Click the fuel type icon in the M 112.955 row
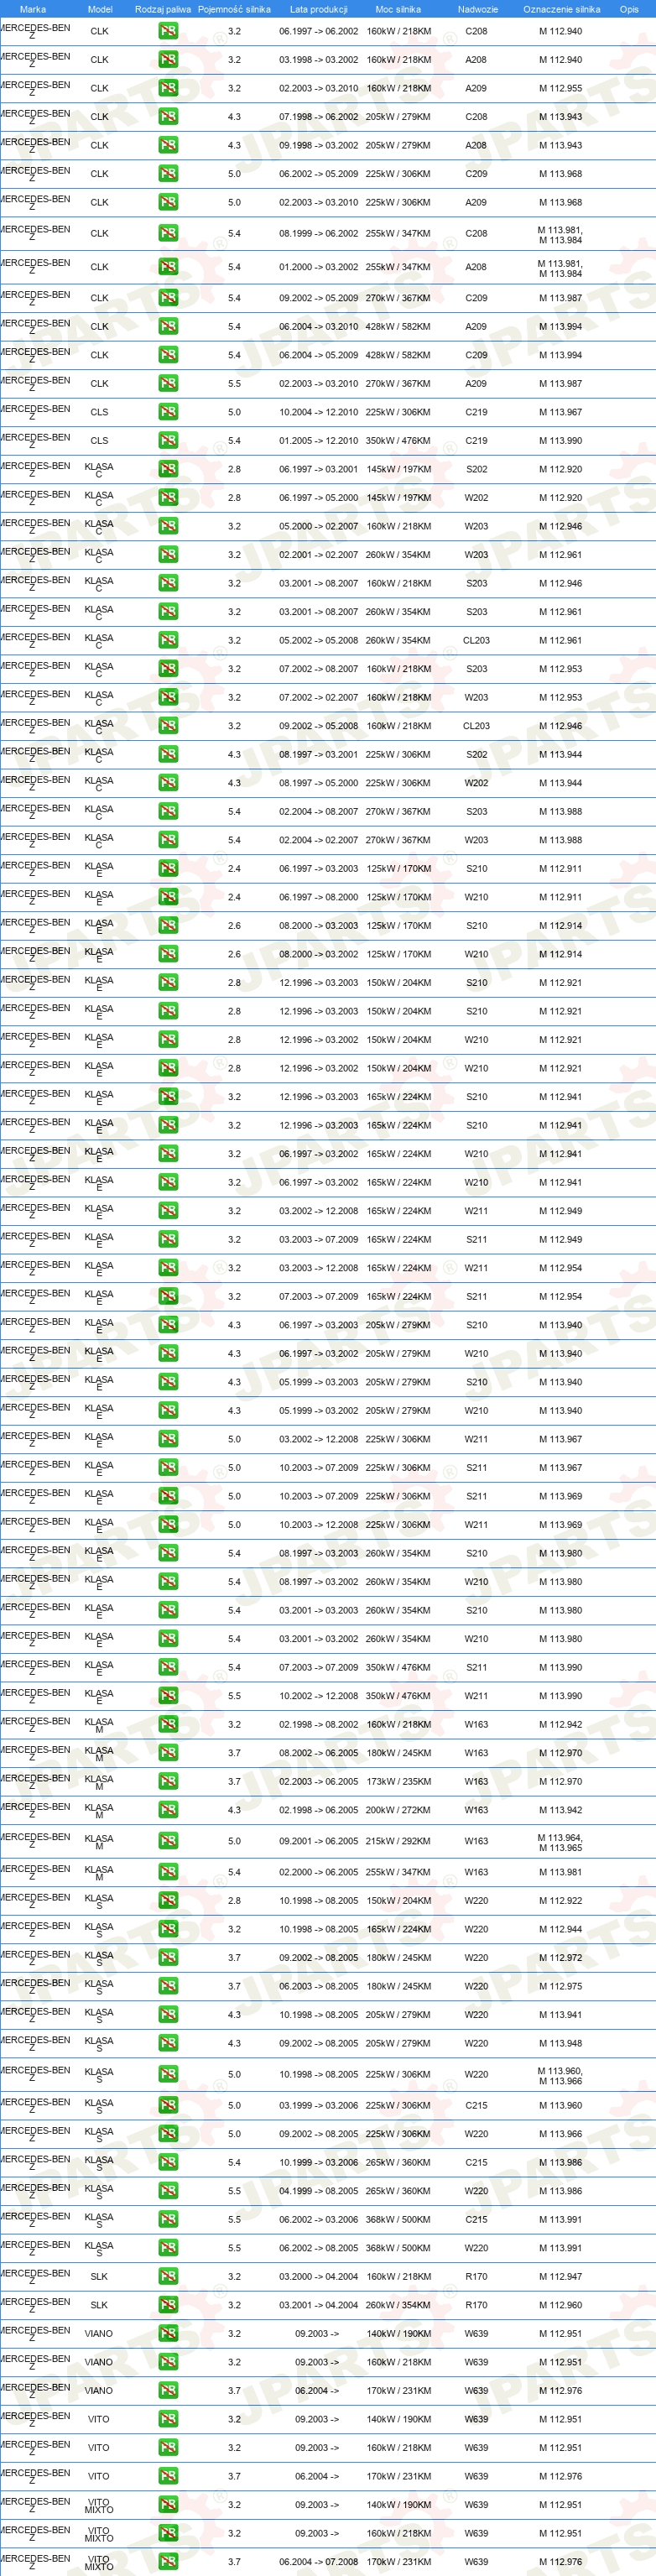Screen dimensions: 656x2576 point(168,88)
